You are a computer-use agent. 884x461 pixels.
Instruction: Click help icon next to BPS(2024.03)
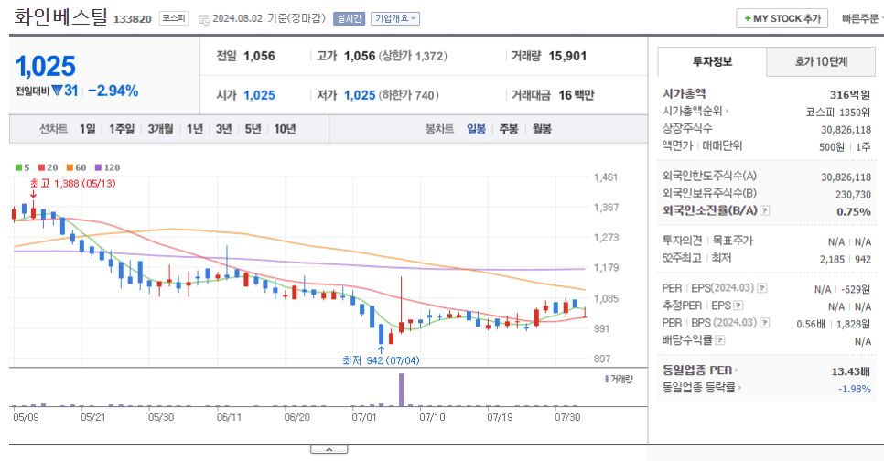(x=764, y=323)
